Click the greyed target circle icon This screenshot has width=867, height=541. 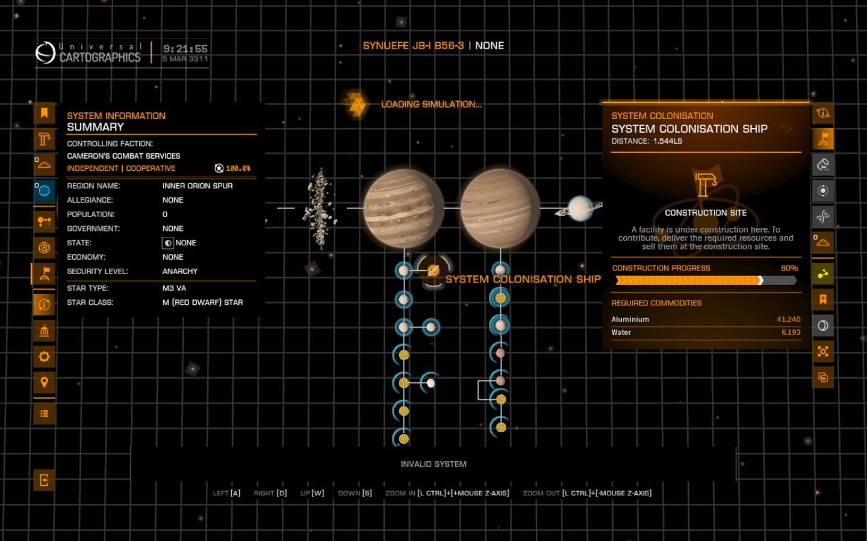tap(823, 191)
